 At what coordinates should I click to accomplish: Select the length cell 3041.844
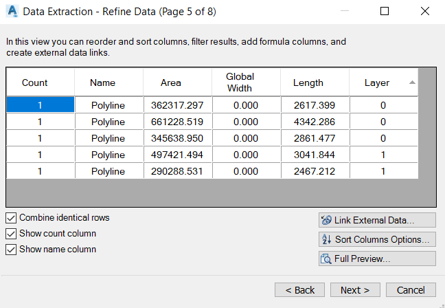(x=315, y=155)
